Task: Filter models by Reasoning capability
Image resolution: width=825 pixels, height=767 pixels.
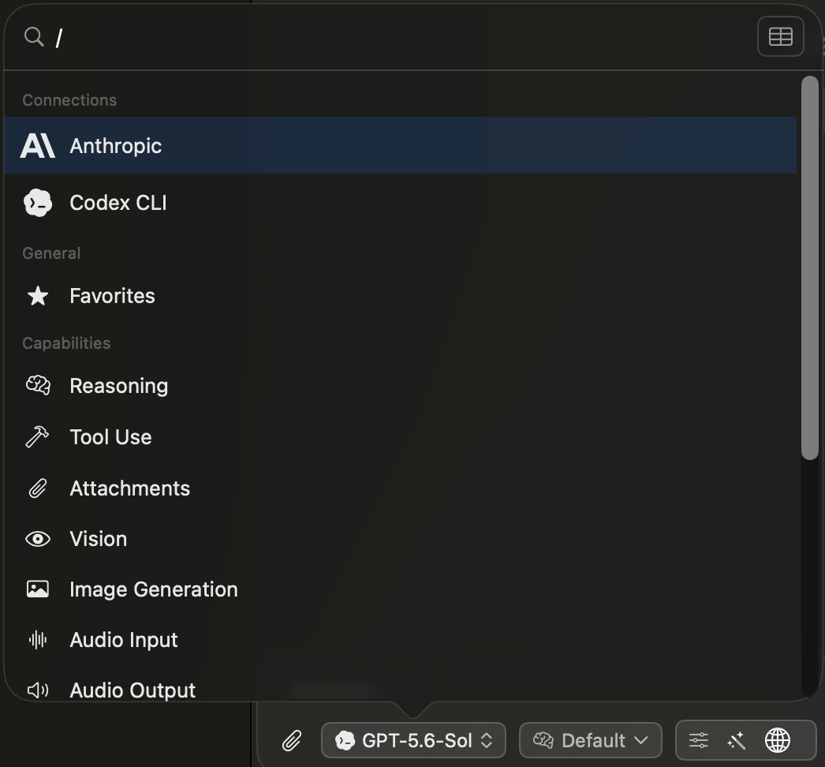Action: [400, 386]
